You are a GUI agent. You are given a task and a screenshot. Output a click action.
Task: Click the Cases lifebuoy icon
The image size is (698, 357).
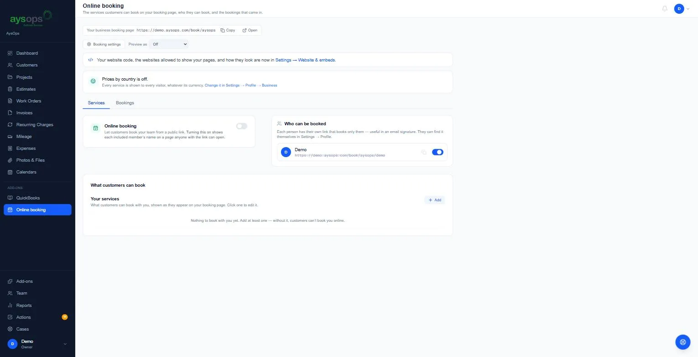[10, 329]
